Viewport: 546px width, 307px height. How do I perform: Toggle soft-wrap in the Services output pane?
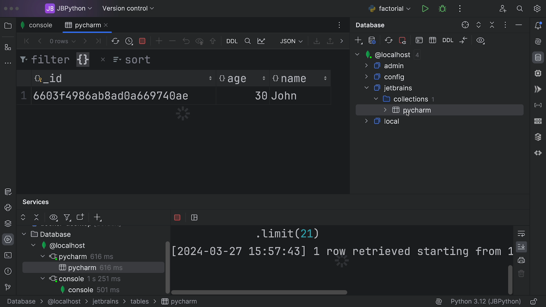click(x=521, y=234)
